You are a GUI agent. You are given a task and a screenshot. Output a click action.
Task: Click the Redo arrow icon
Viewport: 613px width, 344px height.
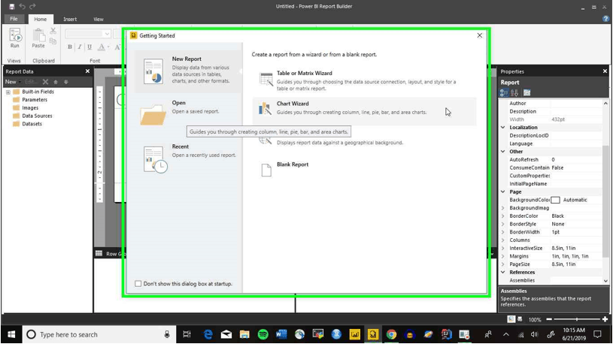(x=32, y=6)
